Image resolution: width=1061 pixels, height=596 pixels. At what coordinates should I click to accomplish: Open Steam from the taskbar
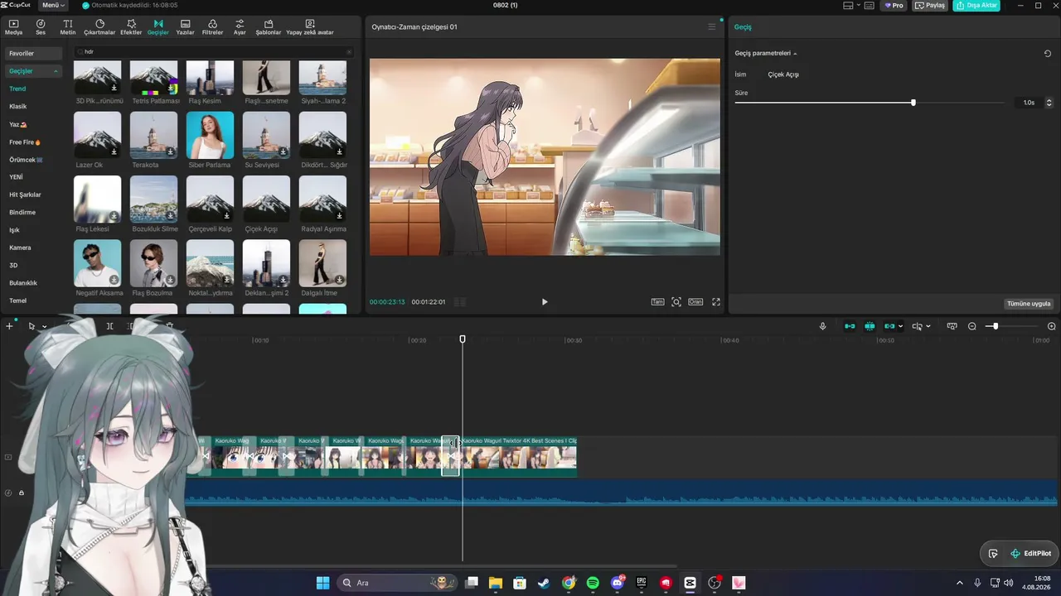click(544, 583)
